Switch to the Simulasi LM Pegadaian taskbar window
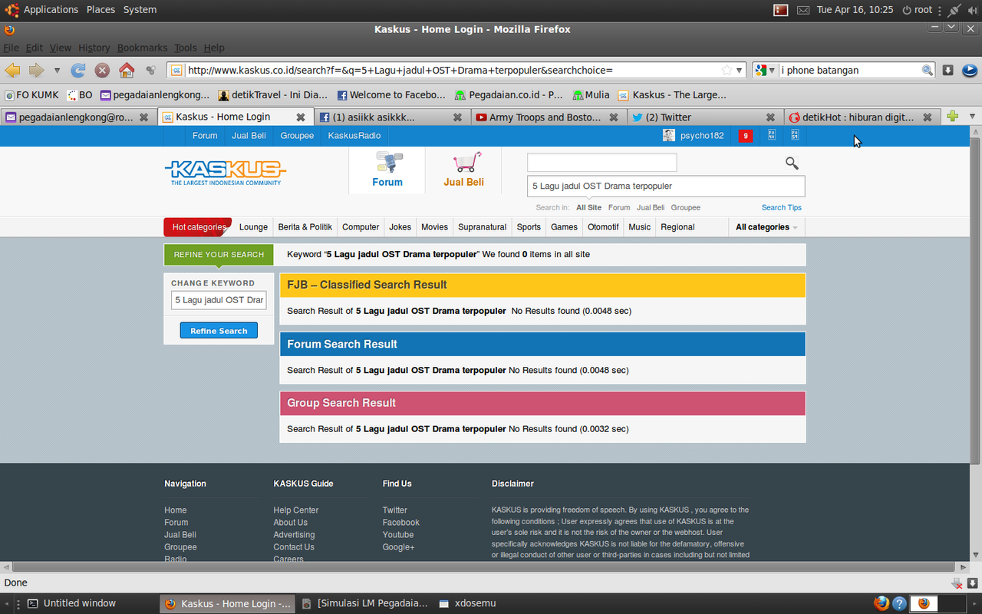The width and height of the screenshot is (982, 614). [365, 603]
